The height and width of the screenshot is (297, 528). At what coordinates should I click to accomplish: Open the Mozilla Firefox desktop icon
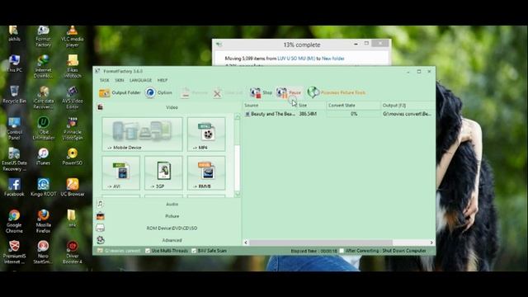click(43, 222)
